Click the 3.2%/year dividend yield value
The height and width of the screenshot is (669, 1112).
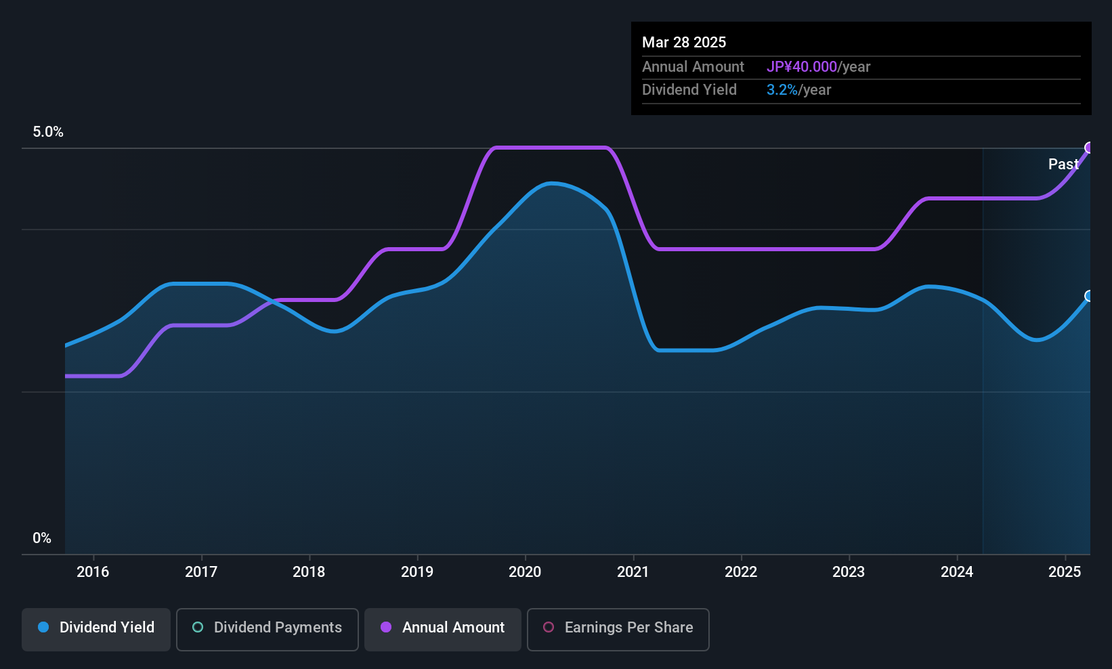798,89
